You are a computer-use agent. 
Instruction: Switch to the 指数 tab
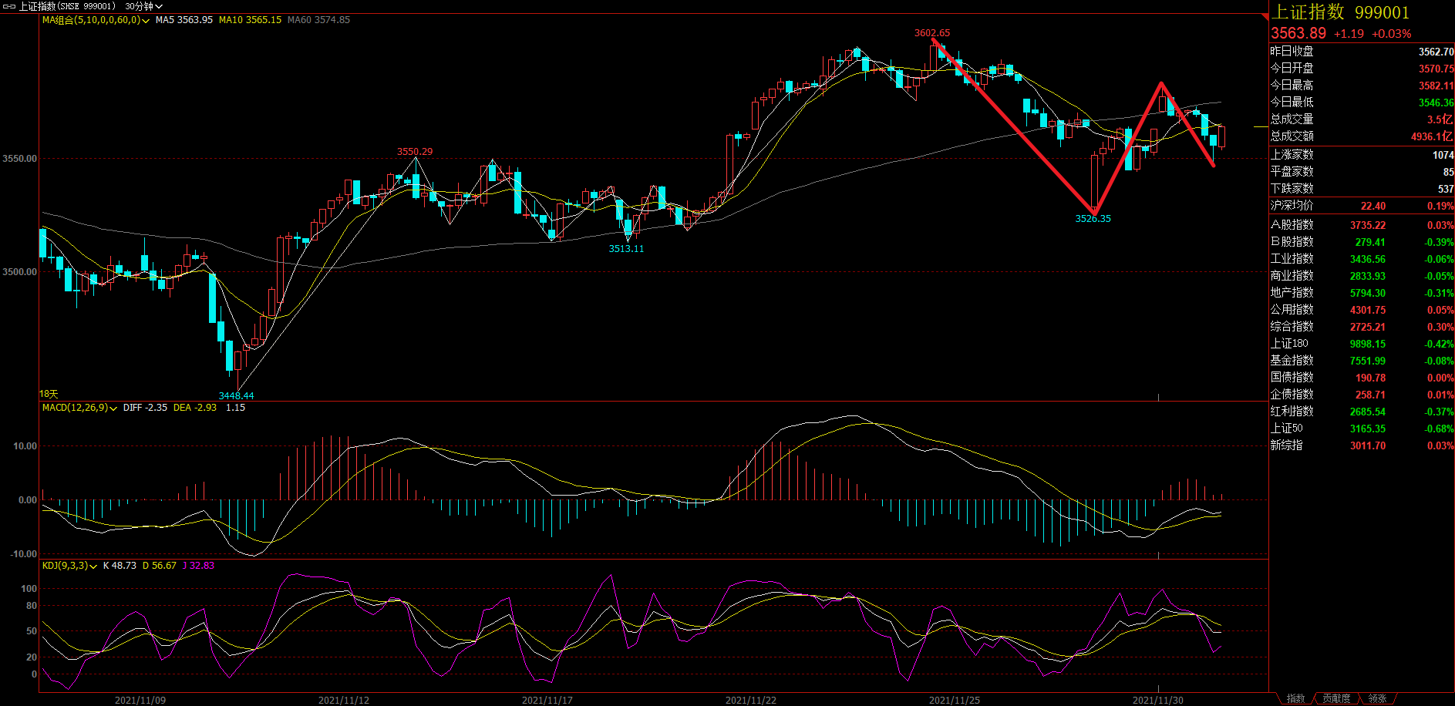pos(1295,699)
